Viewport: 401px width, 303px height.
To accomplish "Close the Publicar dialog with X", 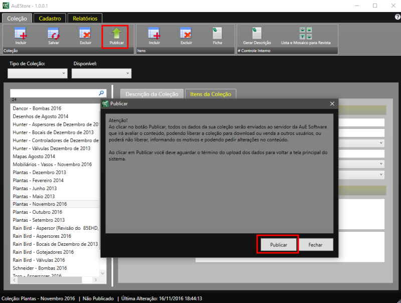I will coord(332,103).
